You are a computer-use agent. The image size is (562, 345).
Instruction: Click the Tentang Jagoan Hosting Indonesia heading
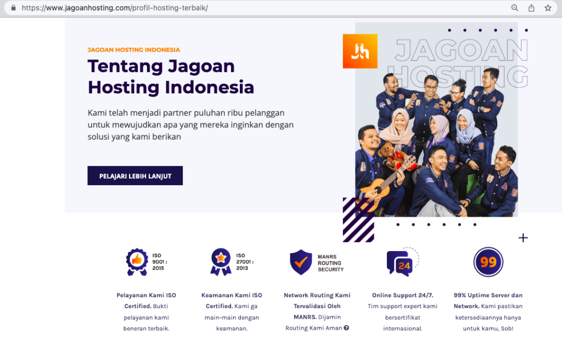(x=171, y=77)
